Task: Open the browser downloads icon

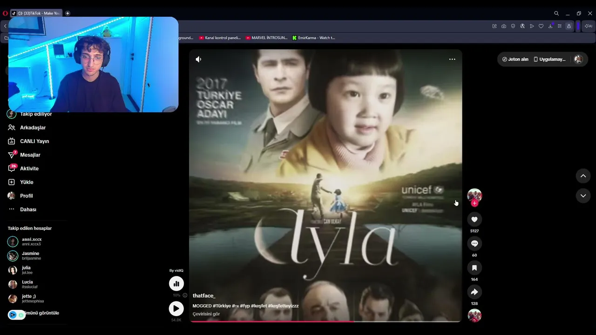Action: 550,26
